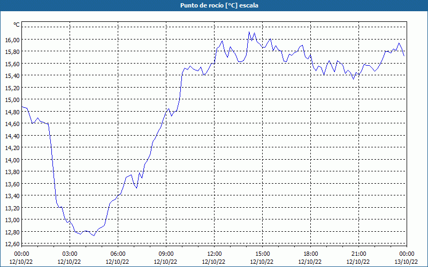Select the 13/10/22 date label
Image resolution: width=428 pixels, height=267 pixels.
(x=407, y=262)
